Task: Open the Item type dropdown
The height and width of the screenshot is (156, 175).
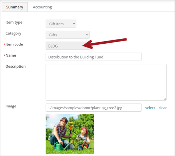Action: click(x=61, y=24)
